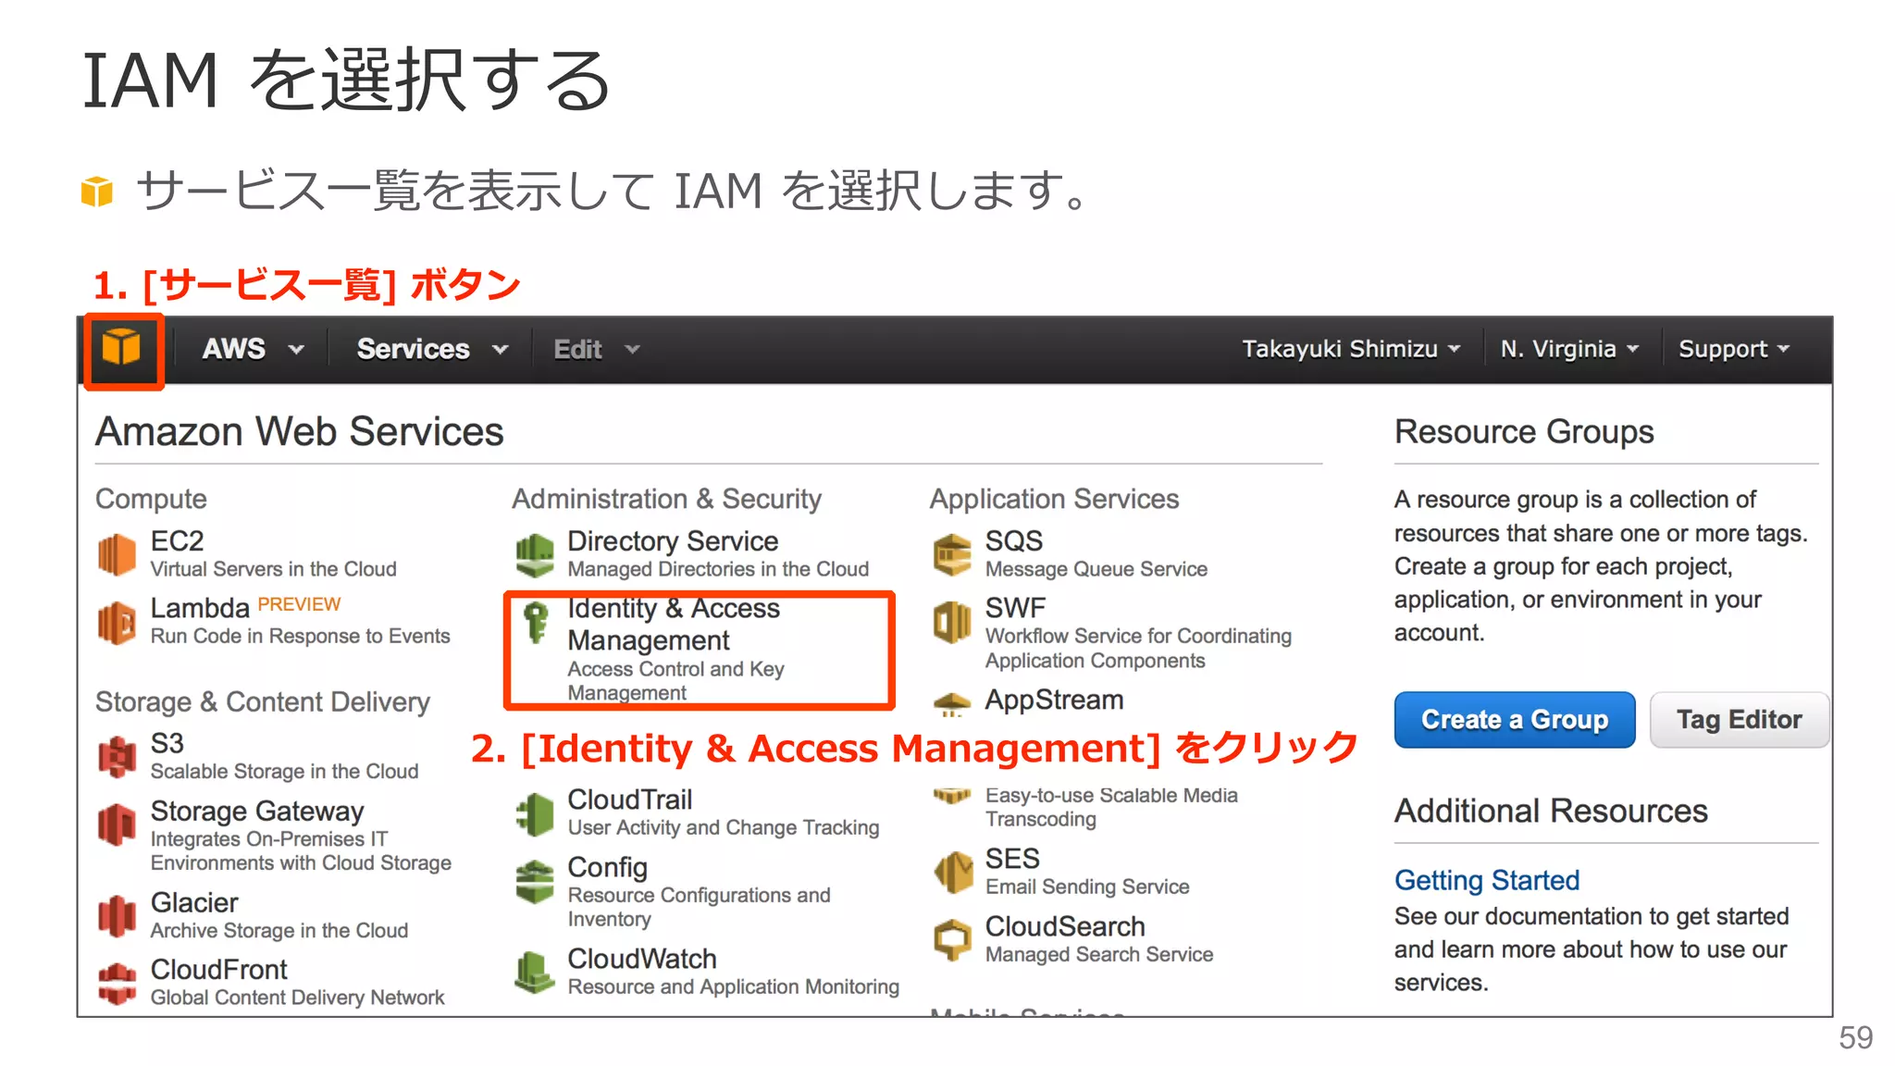Open the Glacier service icon

tap(117, 916)
